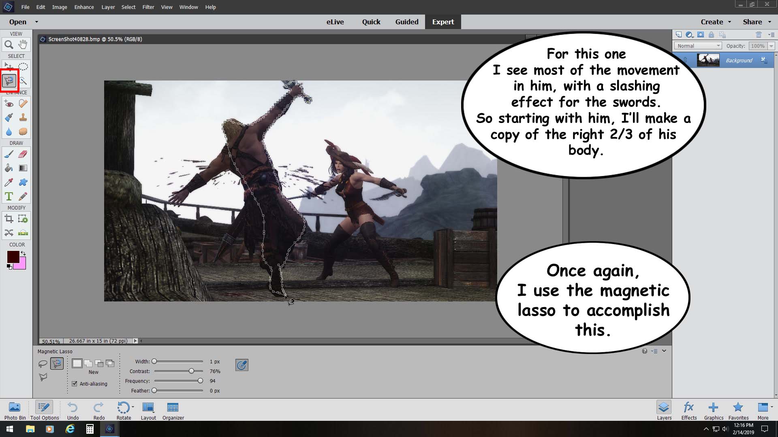This screenshot has height=437, width=778.
Task: Open the Layers panel flyout menu
Action: [771, 35]
